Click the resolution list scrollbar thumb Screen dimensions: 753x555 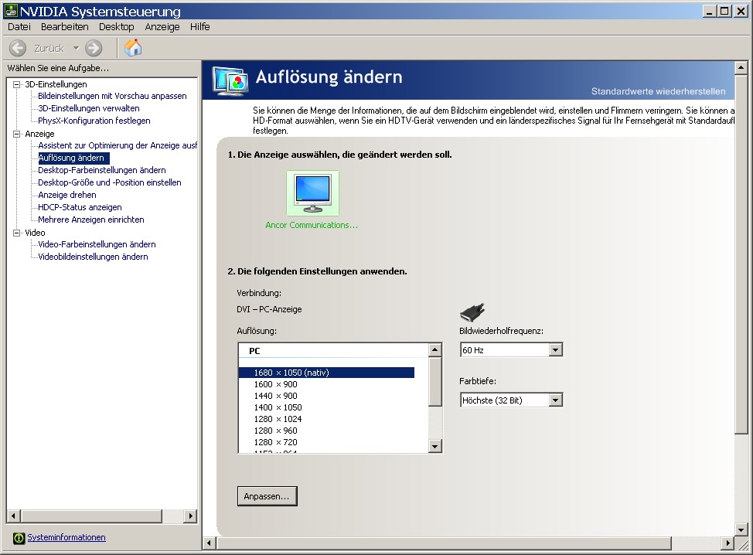tap(435, 381)
